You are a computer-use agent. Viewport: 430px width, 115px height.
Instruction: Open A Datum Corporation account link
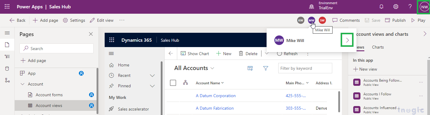tap(216, 96)
